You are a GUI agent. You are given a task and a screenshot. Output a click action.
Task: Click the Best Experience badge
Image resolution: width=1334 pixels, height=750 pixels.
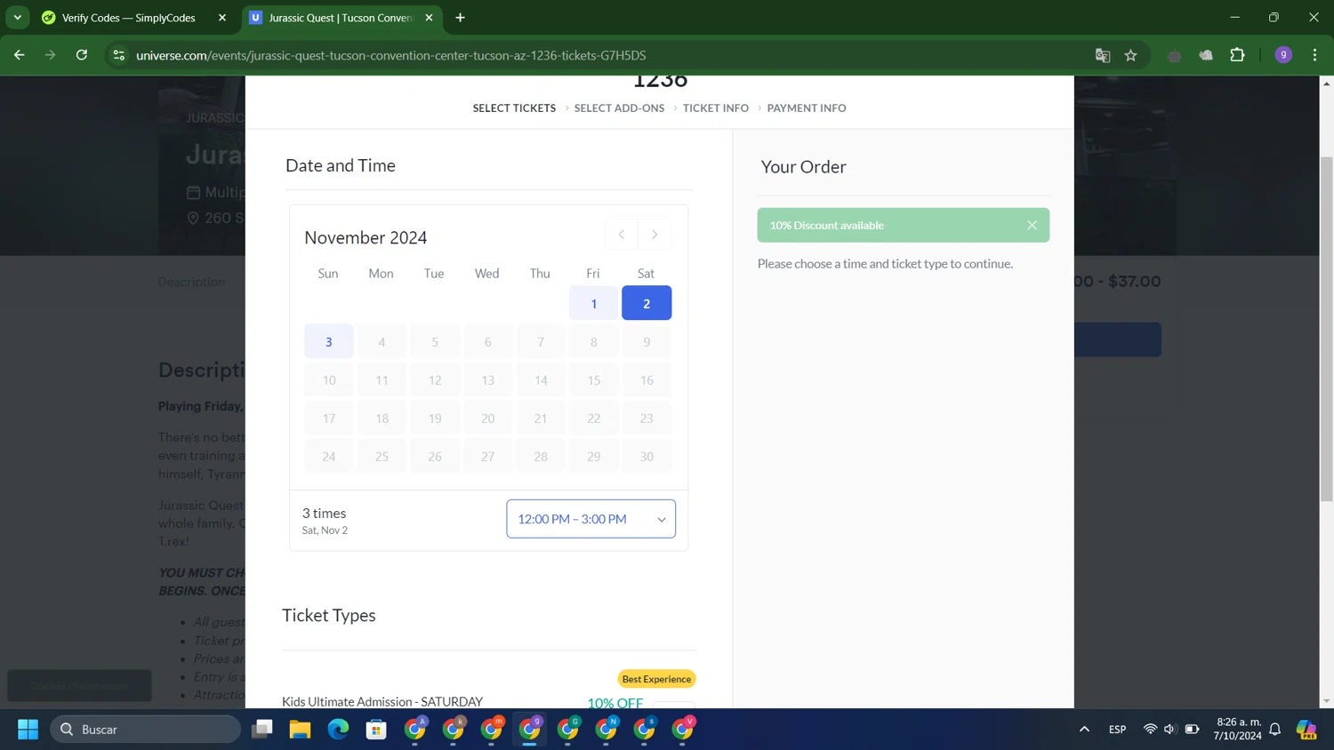(656, 679)
